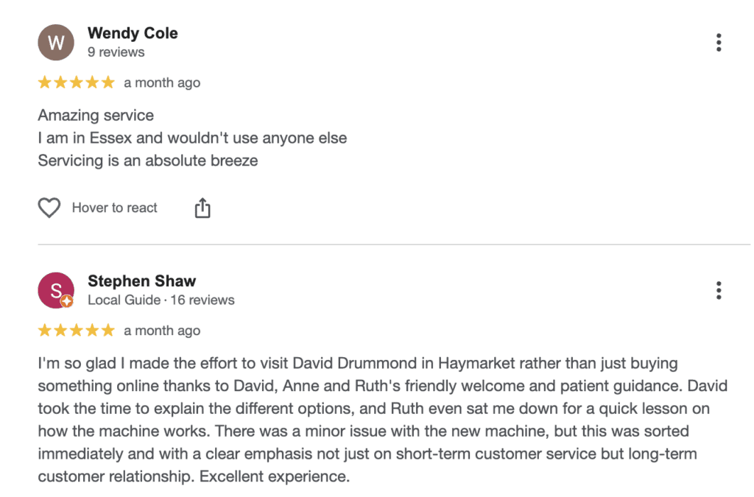Screen dimensions: 754x497
Task: Click the "9 reviews" count under Wendy Cole
Action: click(x=116, y=52)
